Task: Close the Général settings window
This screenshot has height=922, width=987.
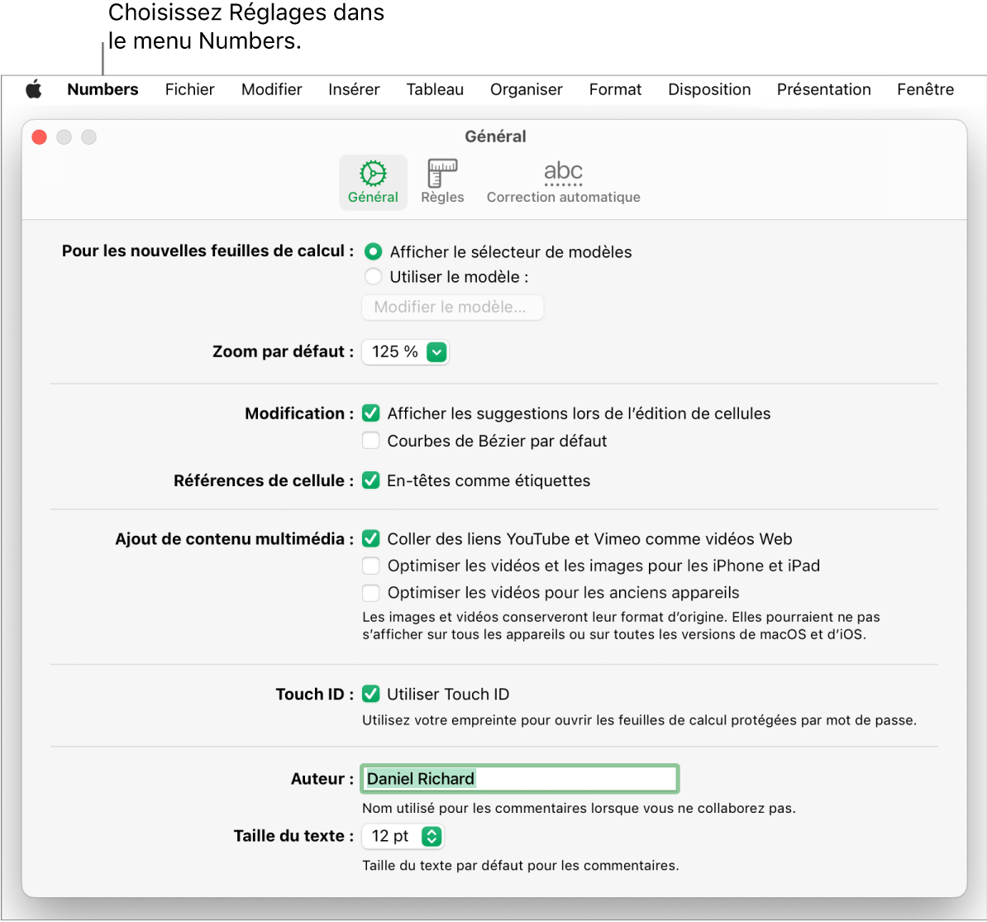Action: (40, 136)
